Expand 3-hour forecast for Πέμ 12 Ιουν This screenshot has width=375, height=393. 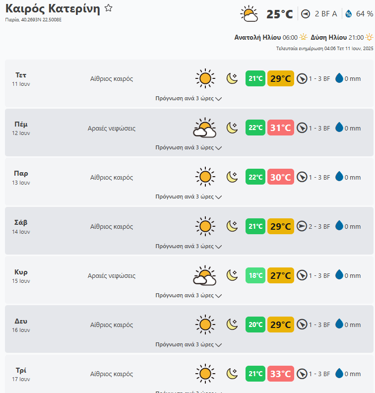point(188,147)
